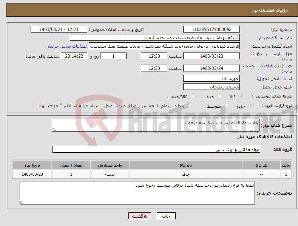
Task: Click the واحد شمارش column header
Action: click(x=110, y=165)
